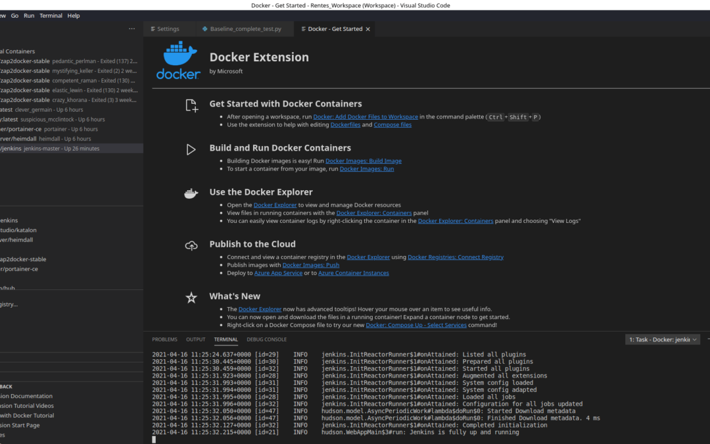This screenshot has width=710, height=444.
Task: Open the sidebar More Actions ellipsis
Action: click(x=131, y=28)
